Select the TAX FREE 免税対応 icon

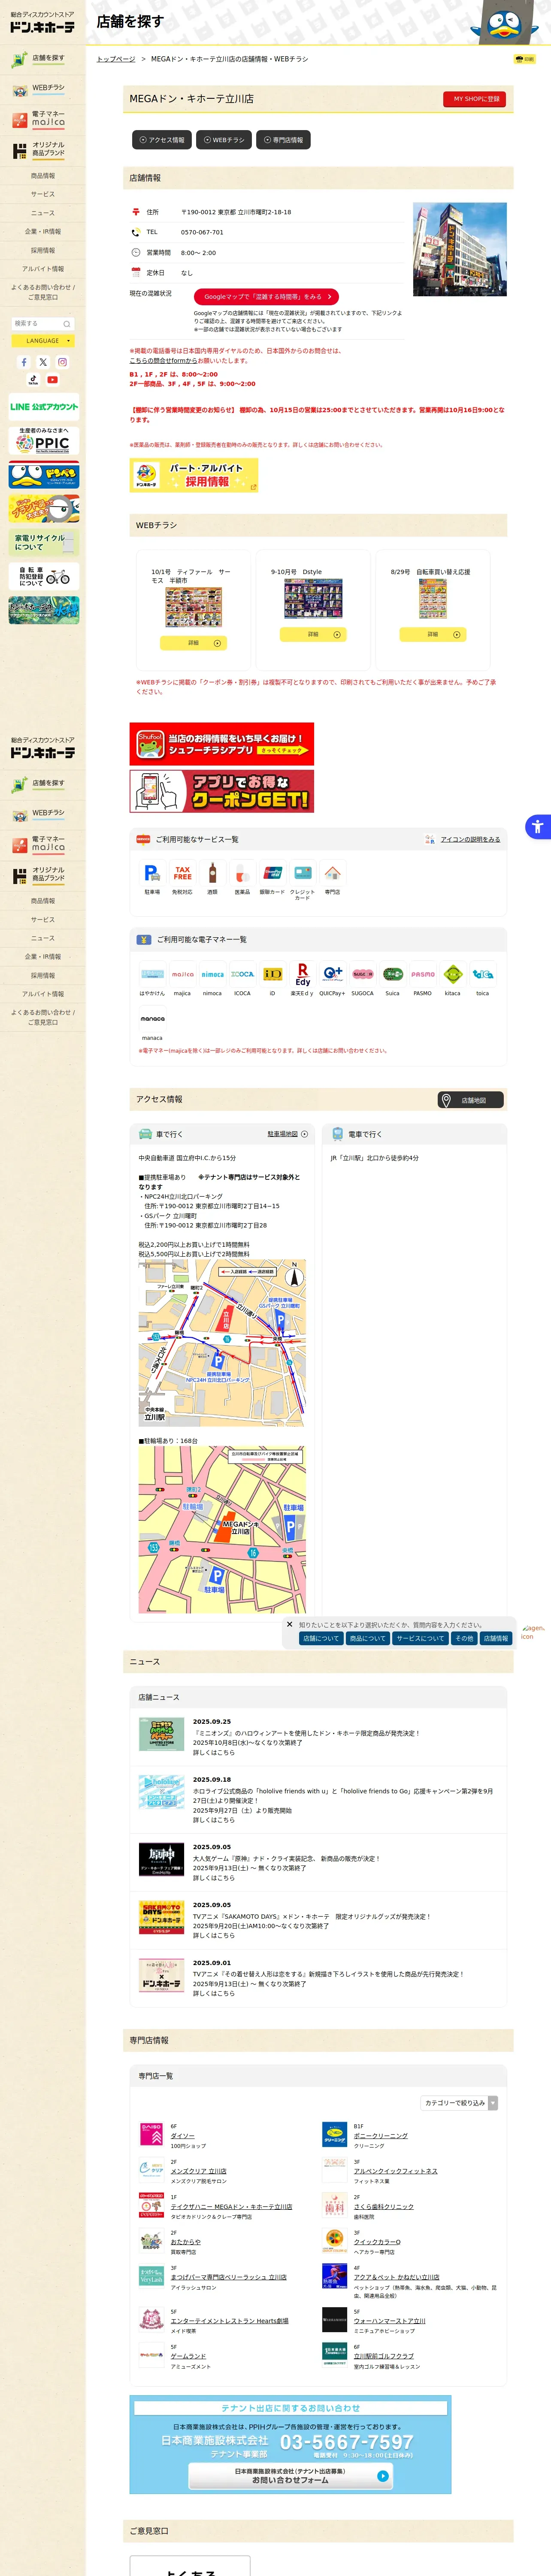coord(182,873)
